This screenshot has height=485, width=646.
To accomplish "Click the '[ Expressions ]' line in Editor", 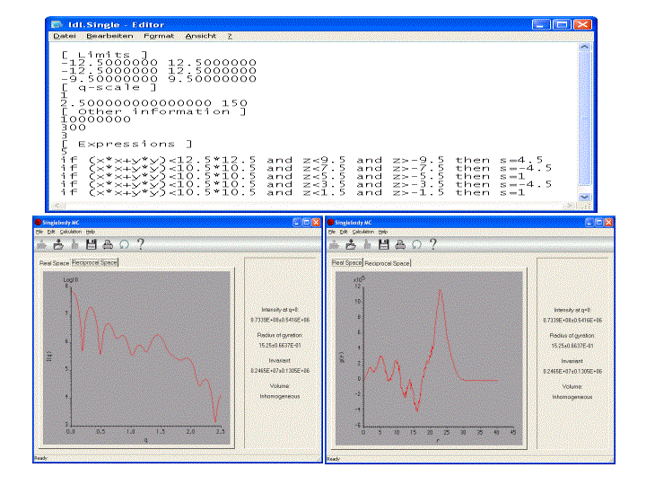I will pos(127,145).
